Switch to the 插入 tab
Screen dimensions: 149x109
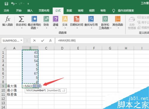click(x=30, y=10)
